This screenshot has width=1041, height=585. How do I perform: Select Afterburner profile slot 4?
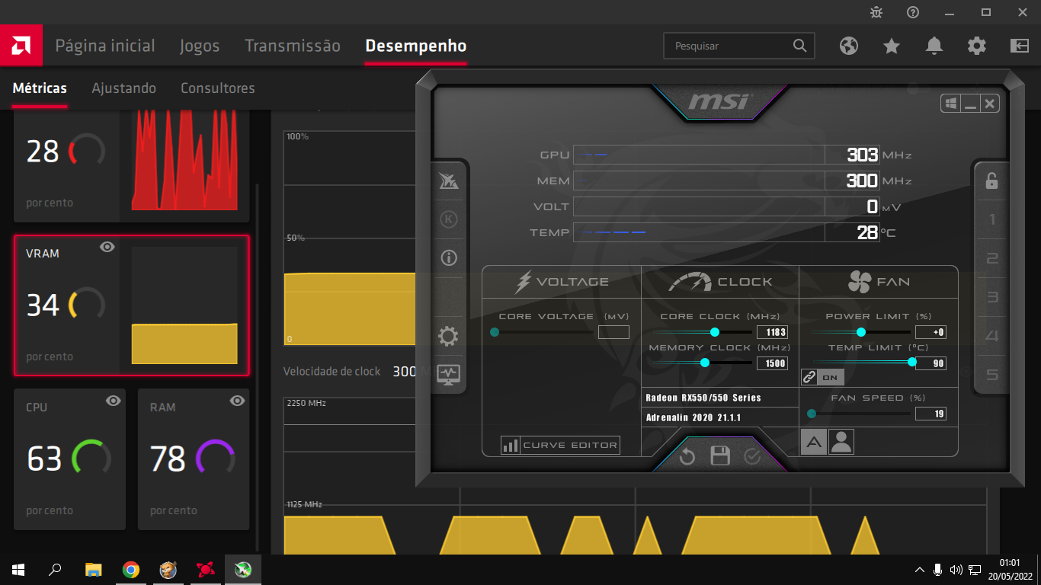click(x=991, y=336)
